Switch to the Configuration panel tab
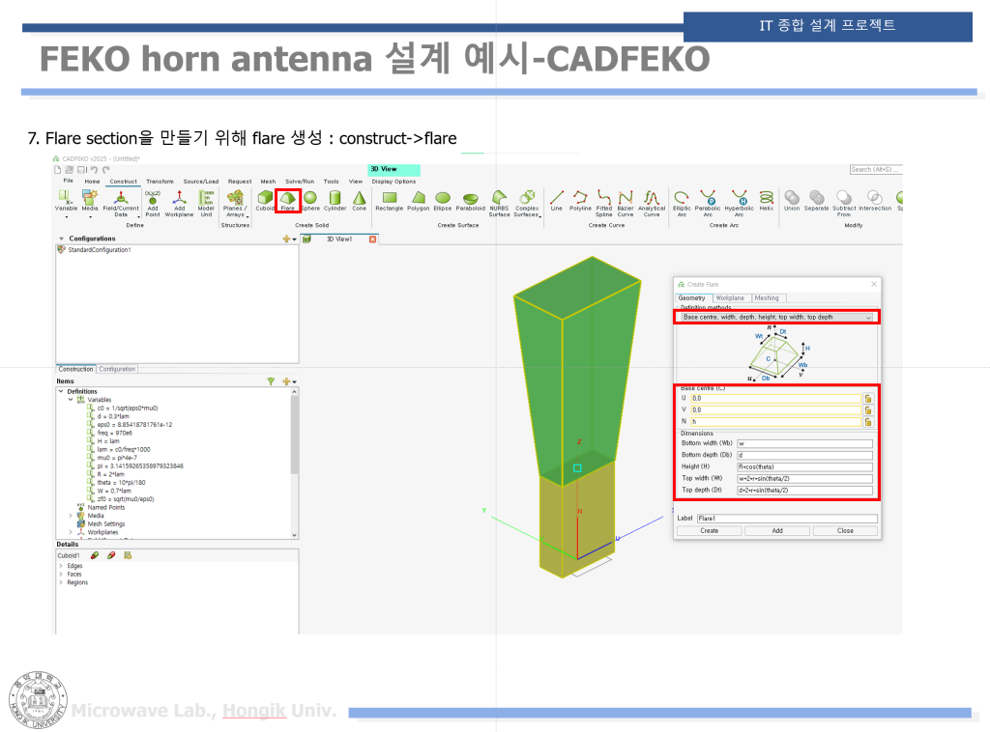 117,370
